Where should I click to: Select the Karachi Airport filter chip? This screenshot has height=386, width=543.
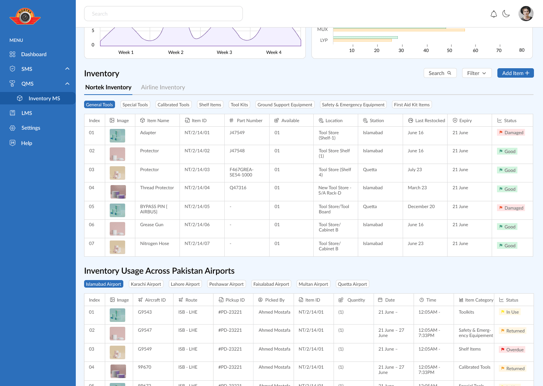146,284
